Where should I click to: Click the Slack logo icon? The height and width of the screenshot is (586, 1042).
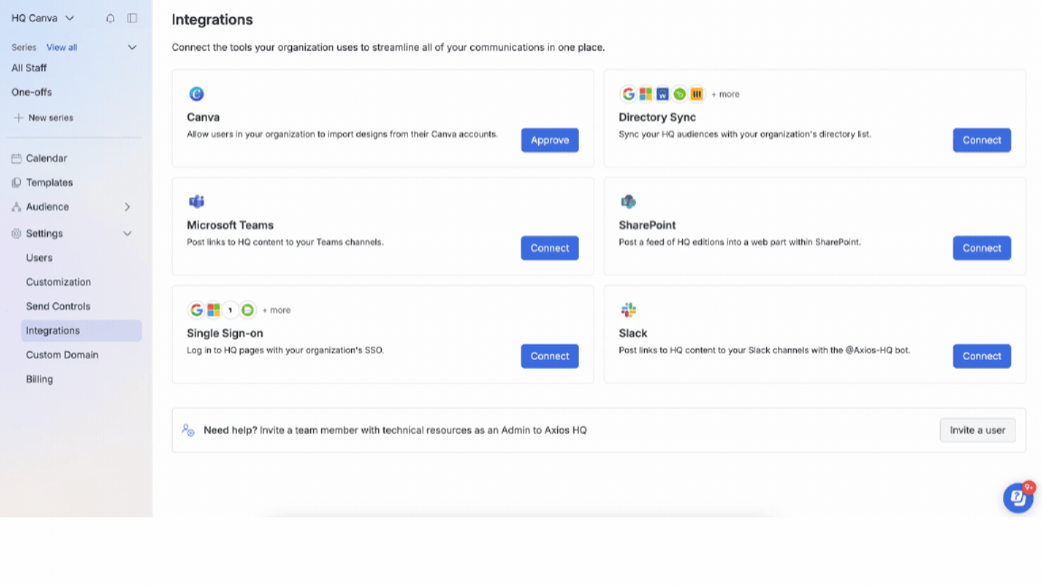click(629, 309)
